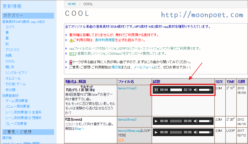The height and width of the screenshot is (144, 248).
Task: Click the green DL download icon
Action: pos(72,54)
